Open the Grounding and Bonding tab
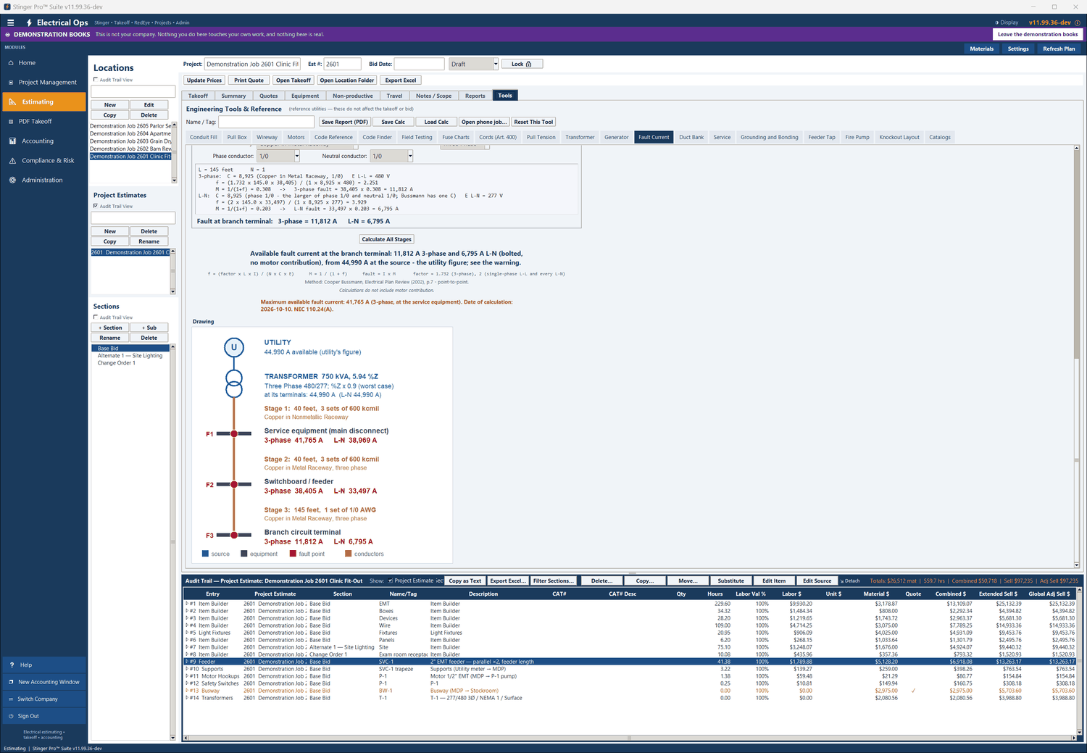Screen dimensions: 1087x753 pyautogui.click(x=769, y=137)
